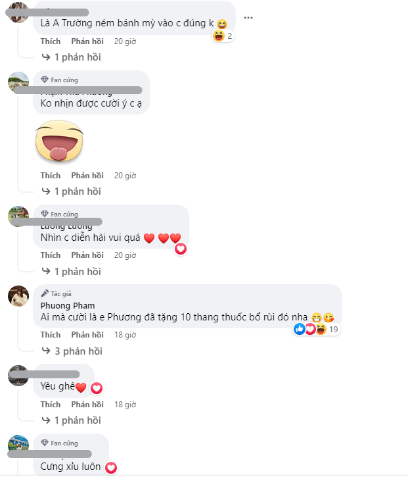Viewport: 408px width, 477px height.
Task: Click the heart reaction on the 'Yêu ghê' comment
Action: pos(97,388)
